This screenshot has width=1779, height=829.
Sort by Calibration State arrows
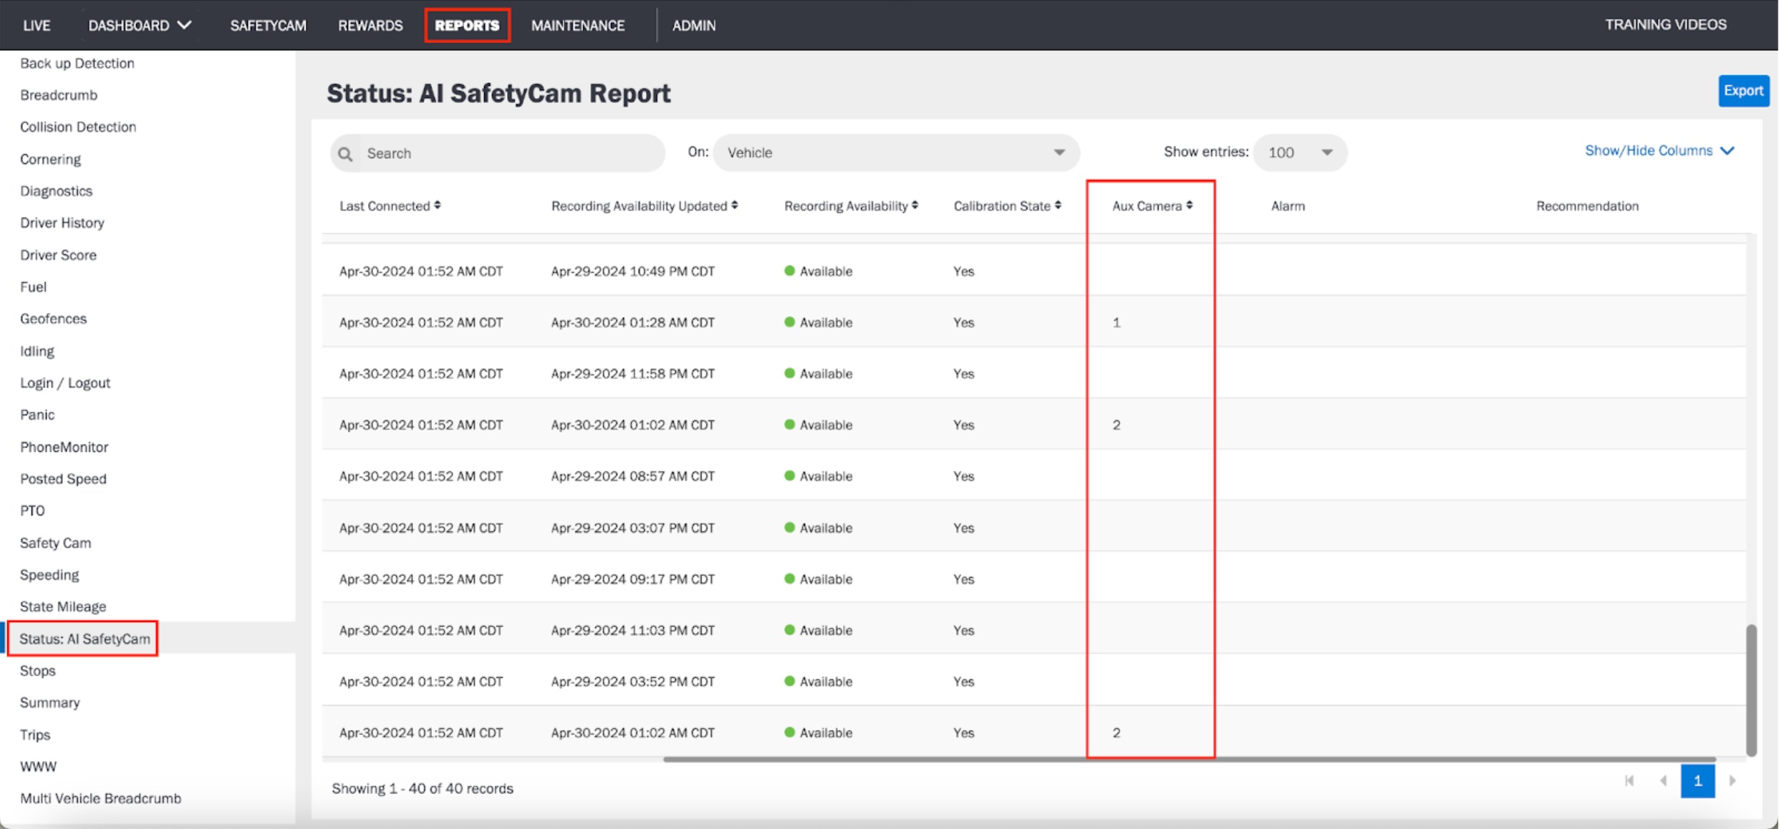[x=1058, y=205]
